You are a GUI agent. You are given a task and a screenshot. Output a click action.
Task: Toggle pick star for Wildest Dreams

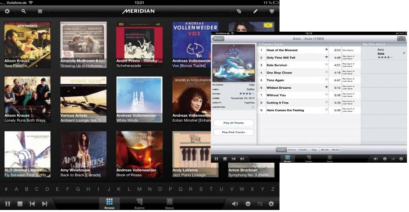click(326, 87)
